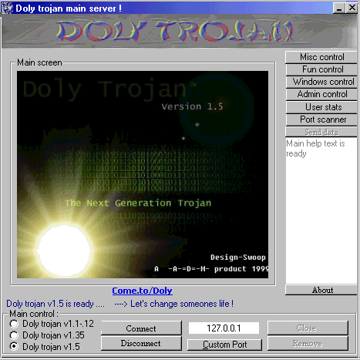360x360 pixels.
Task: Click the Come.to/Doly hyperlink
Action: click(x=142, y=291)
